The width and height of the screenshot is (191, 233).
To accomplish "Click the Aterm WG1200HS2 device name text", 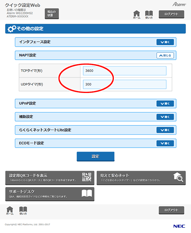I will 19,13.
